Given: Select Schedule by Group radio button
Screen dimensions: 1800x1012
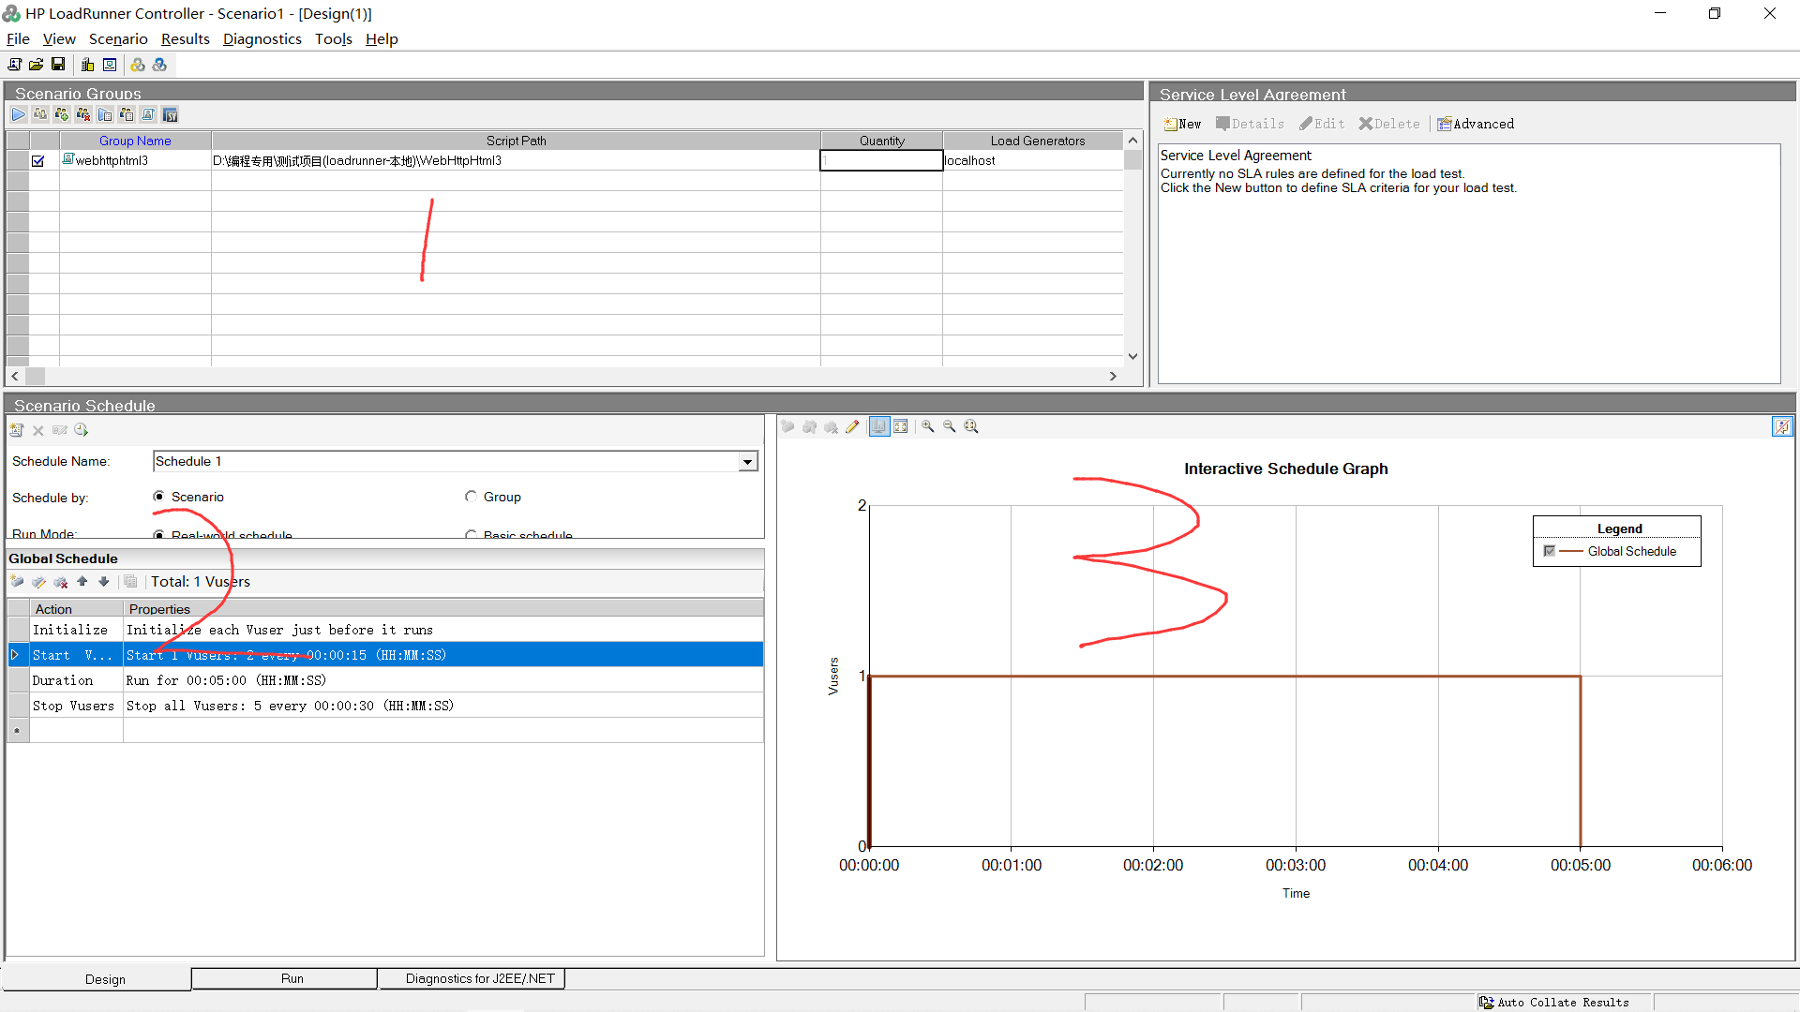Looking at the screenshot, I should [x=471, y=497].
